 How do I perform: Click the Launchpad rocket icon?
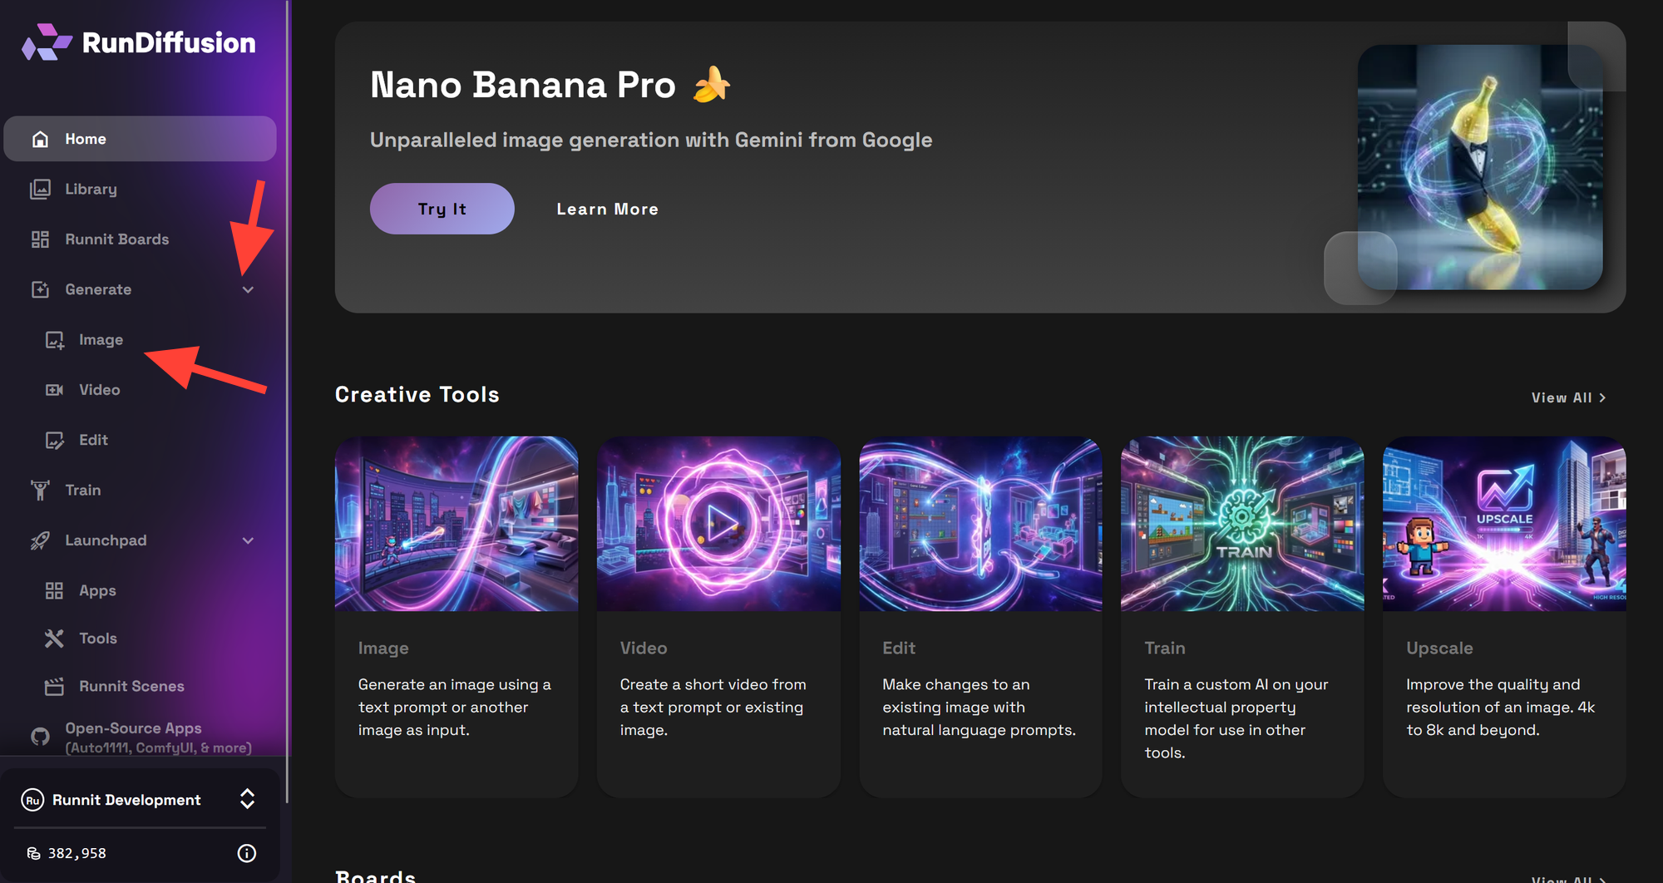pyautogui.click(x=40, y=540)
